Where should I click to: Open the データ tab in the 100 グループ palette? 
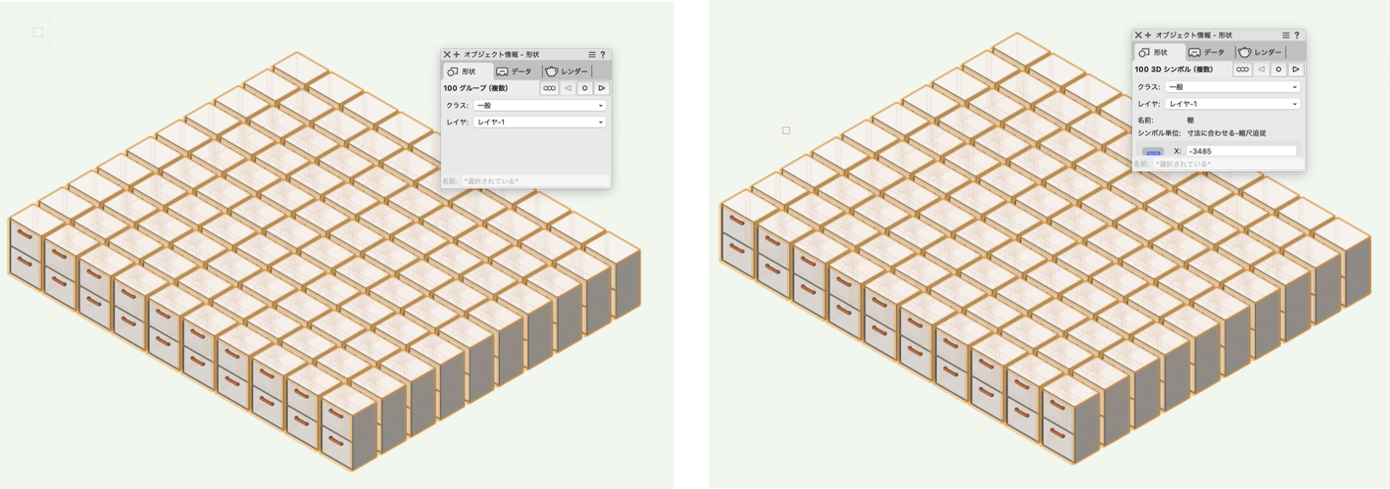514,71
